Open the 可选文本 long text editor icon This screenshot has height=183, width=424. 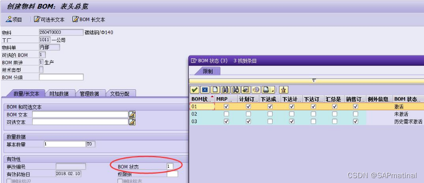pyautogui.click(x=132, y=122)
